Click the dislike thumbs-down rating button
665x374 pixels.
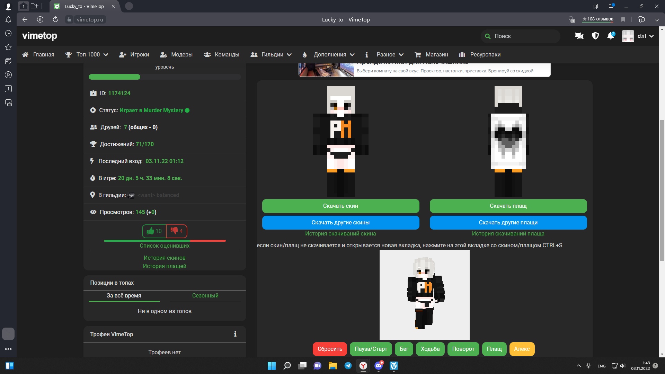coord(177,231)
